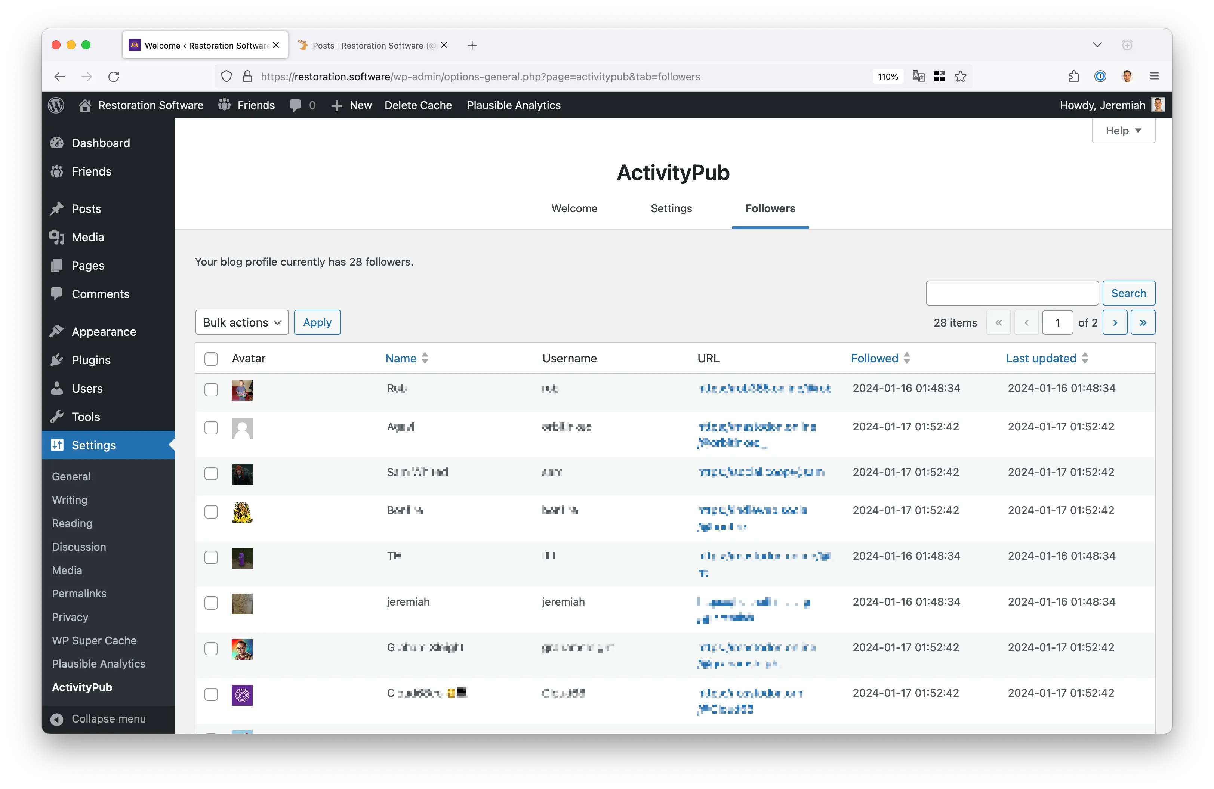Toggle the select-all followers checkbox
Screen dimensions: 1214x789
pos(211,358)
